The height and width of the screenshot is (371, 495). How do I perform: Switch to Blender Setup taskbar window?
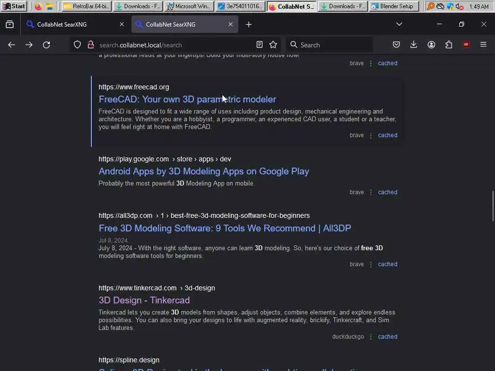[x=393, y=6]
